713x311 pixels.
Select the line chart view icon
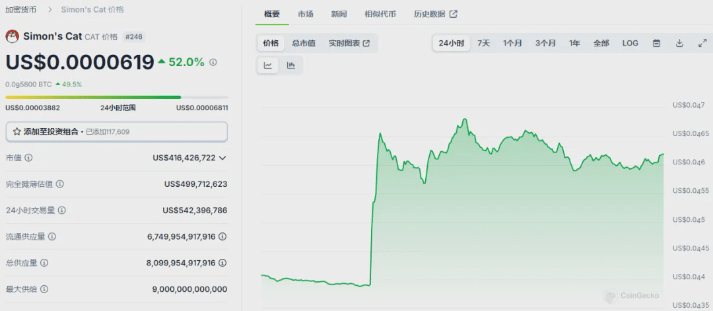pyautogui.click(x=268, y=65)
